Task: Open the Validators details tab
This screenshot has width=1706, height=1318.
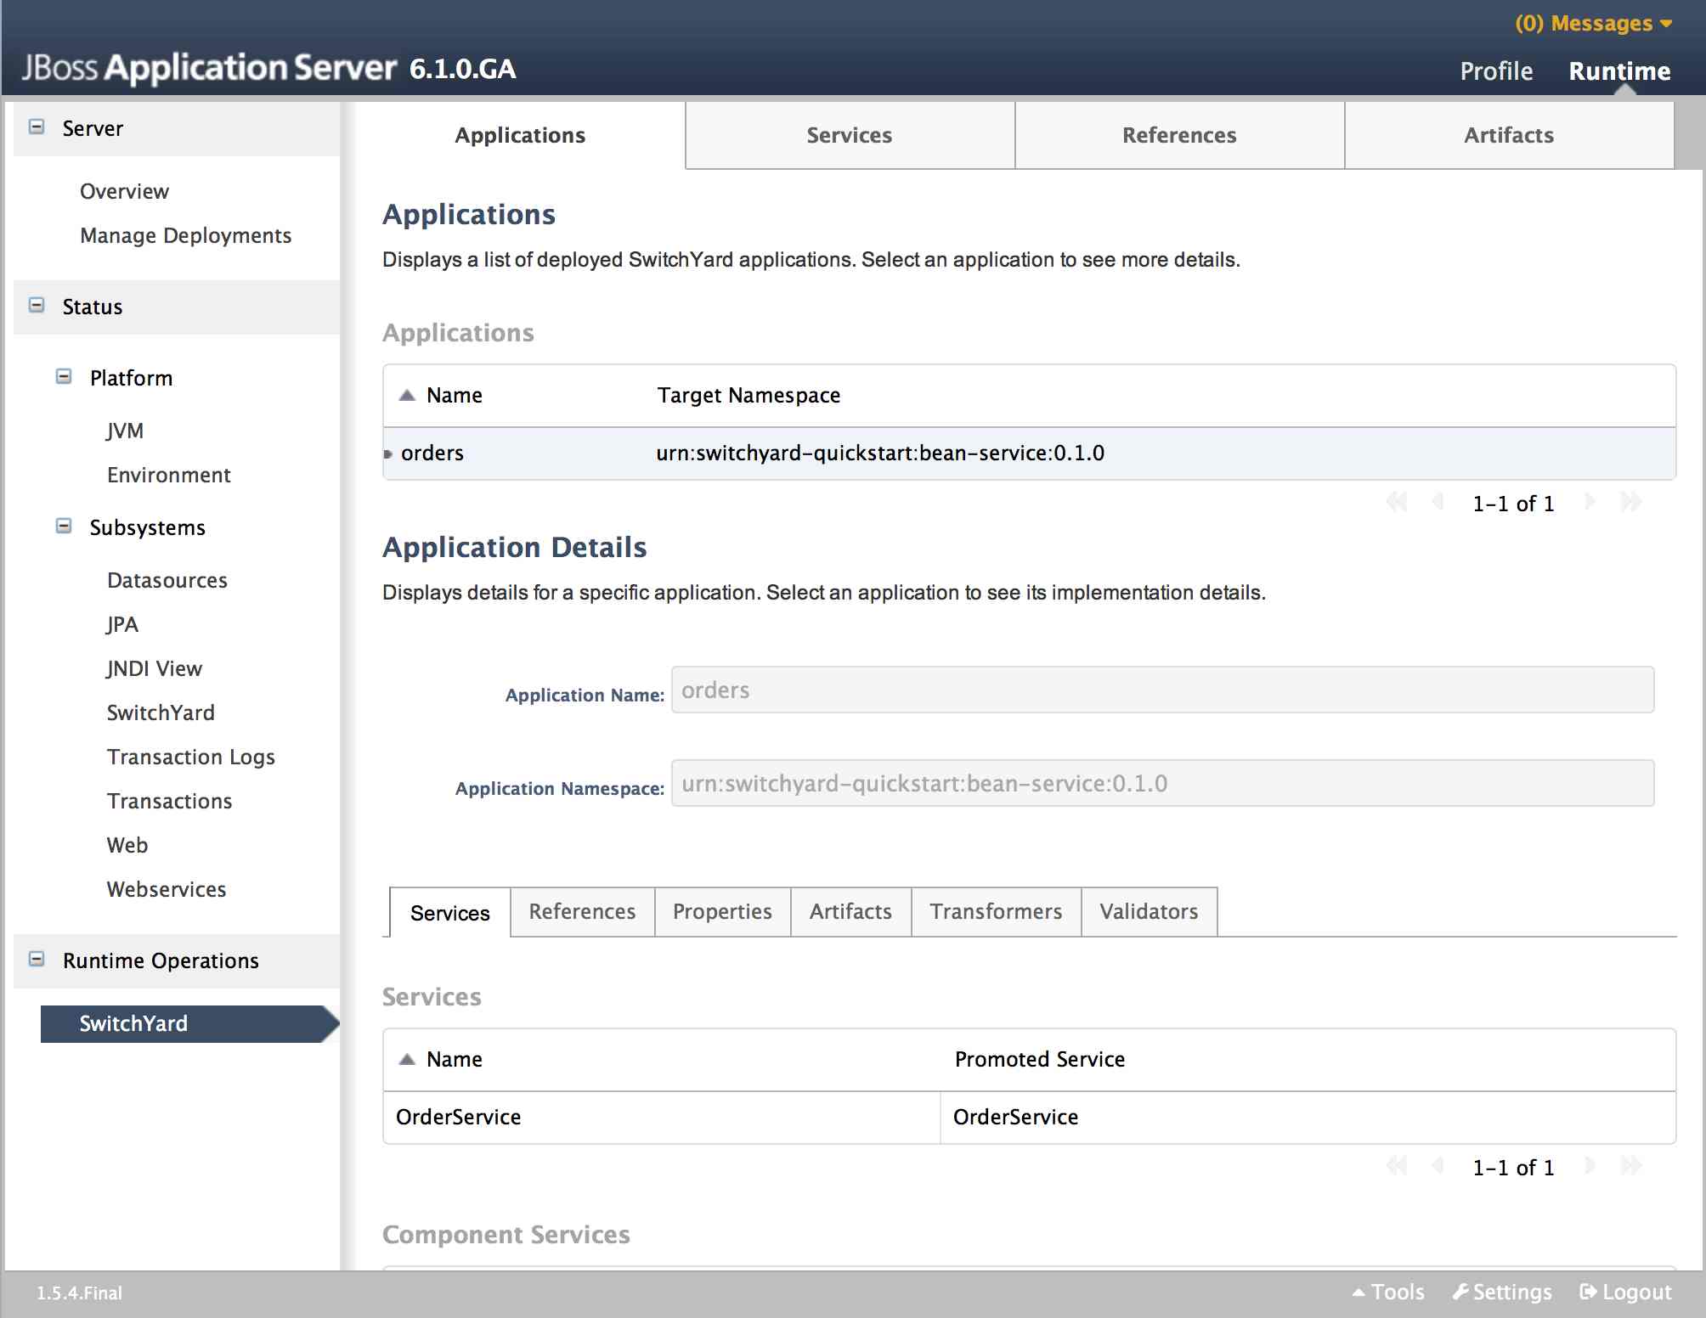Action: [1149, 912]
